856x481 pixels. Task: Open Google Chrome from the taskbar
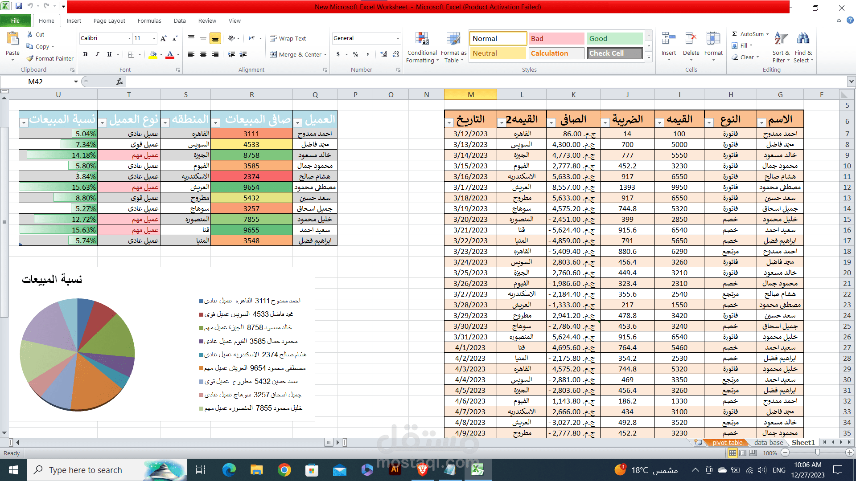click(284, 470)
